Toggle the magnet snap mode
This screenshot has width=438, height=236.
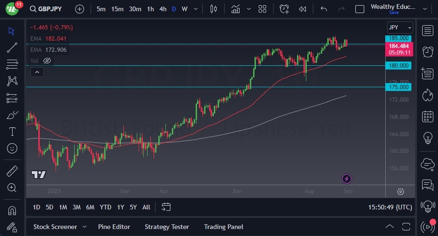[x=12, y=210]
